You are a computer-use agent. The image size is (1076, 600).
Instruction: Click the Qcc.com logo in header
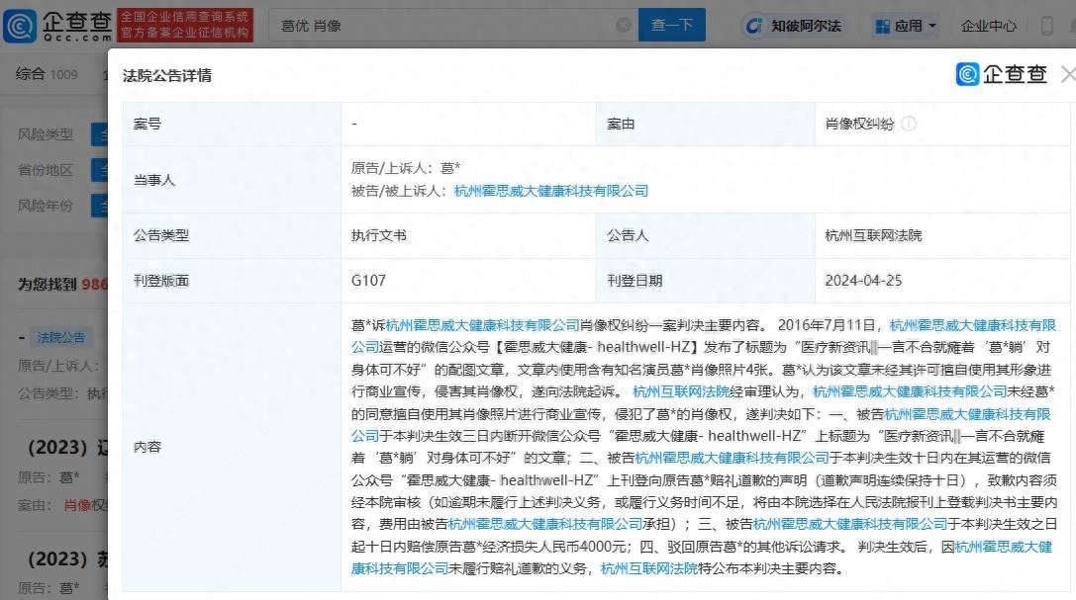[x=57, y=26]
